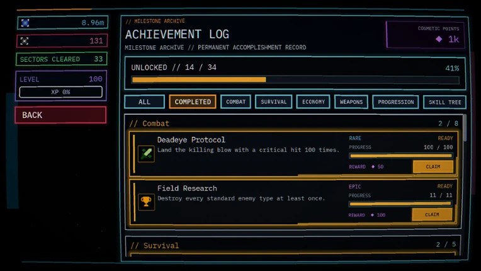481x271 pixels.
Task: Go back using the BACK button
Action: 60,115
